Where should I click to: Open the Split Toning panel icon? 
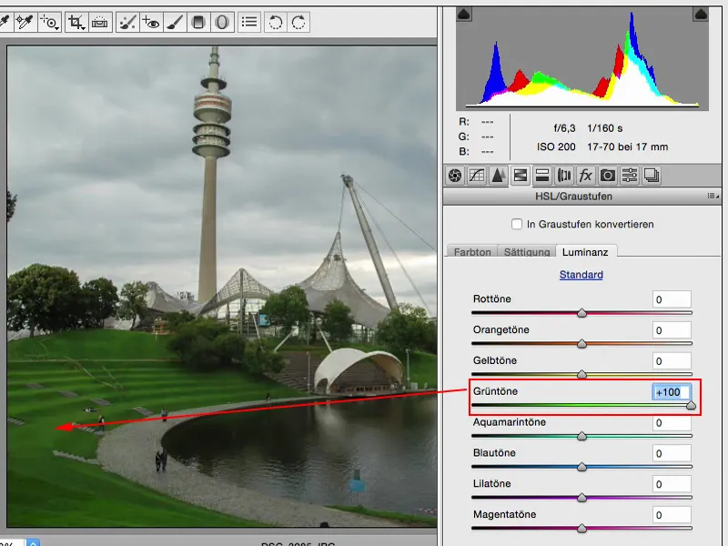click(541, 176)
